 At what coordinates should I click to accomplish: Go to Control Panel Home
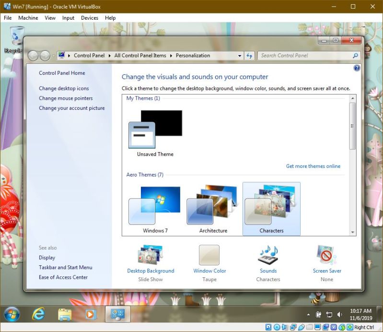62,73
